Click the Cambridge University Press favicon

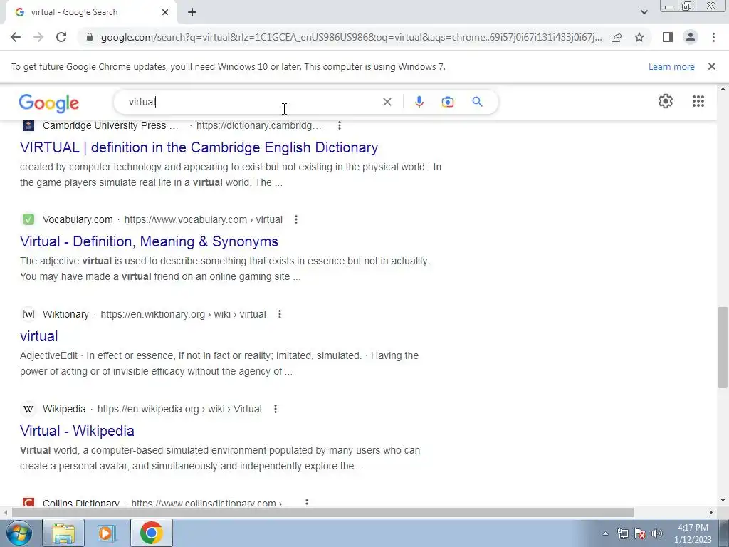(28, 125)
